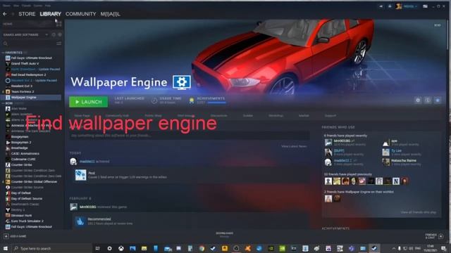Click the activity status input box

pyautogui.click(x=190, y=136)
